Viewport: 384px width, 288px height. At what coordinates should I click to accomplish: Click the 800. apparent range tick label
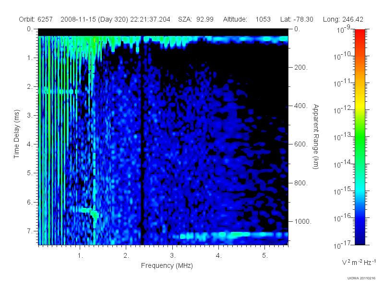pos(301,183)
